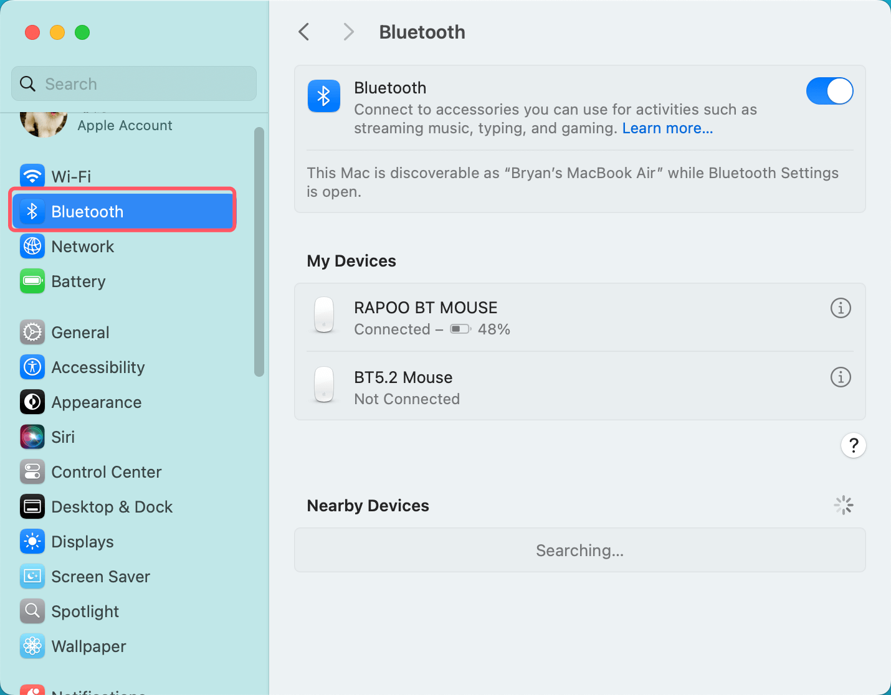Select the Appearance icon in the sidebar
Image resolution: width=891 pixels, height=695 pixels.
(32, 402)
